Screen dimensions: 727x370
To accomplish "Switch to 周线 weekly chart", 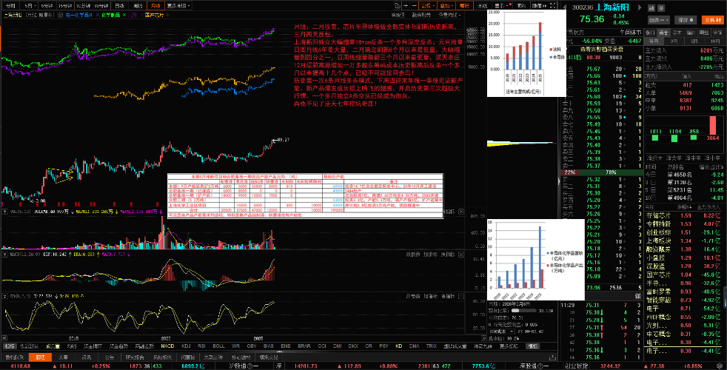I will pos(138,6).
